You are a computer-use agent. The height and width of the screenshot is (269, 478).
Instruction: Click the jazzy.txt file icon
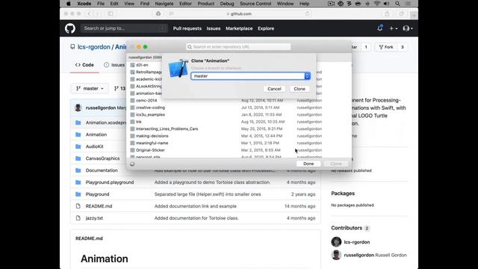[78, 218]
